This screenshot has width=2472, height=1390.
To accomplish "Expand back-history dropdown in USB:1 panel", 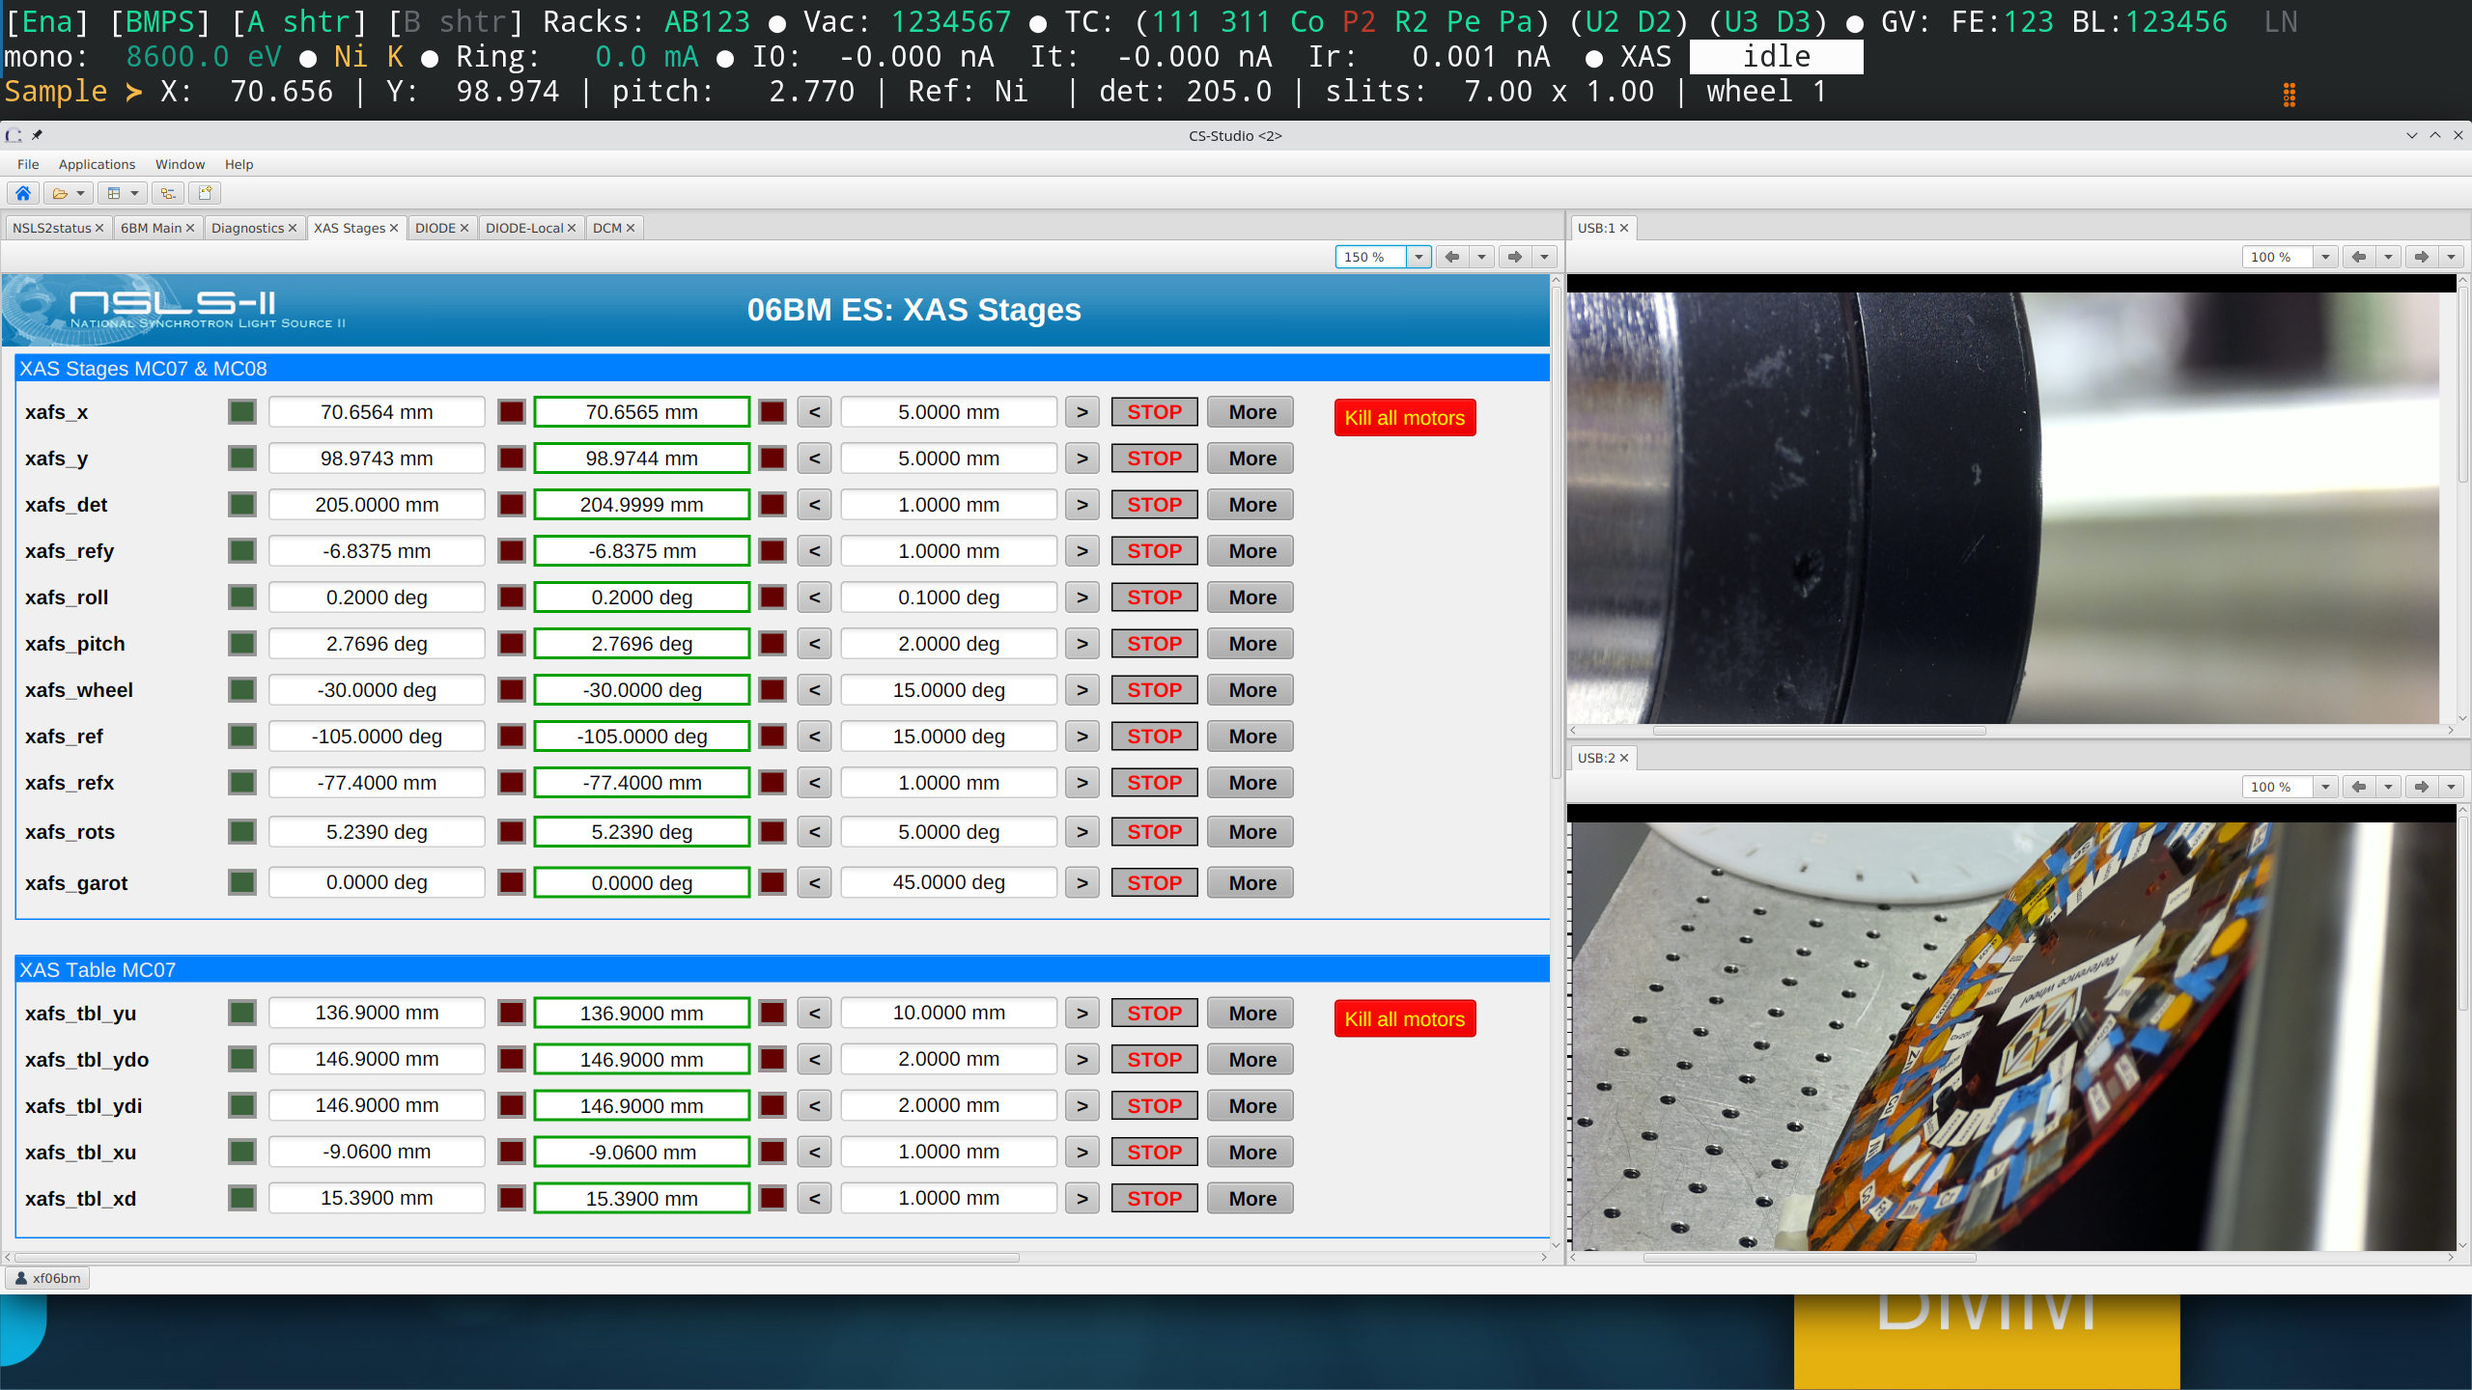I will pos(2388,257).
